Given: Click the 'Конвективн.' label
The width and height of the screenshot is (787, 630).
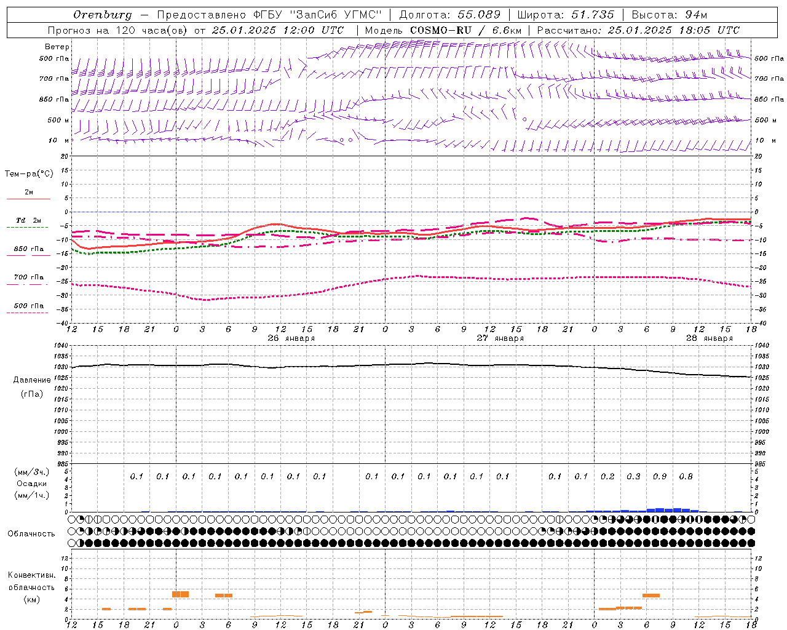Looking at the screenshot, I should tap(32, 575).
